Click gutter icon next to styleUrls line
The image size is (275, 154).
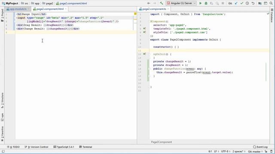(144, 32)
